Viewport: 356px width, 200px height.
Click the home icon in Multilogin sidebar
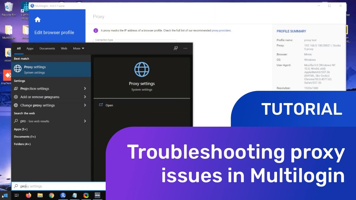pyautogui.click(x=38, y=19)
